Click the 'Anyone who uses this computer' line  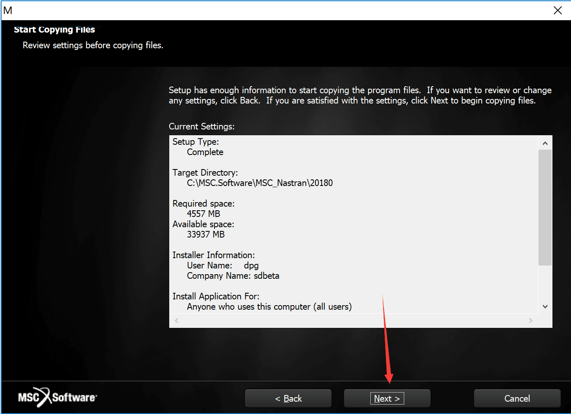pyautogui.click(x=269, y=306)
